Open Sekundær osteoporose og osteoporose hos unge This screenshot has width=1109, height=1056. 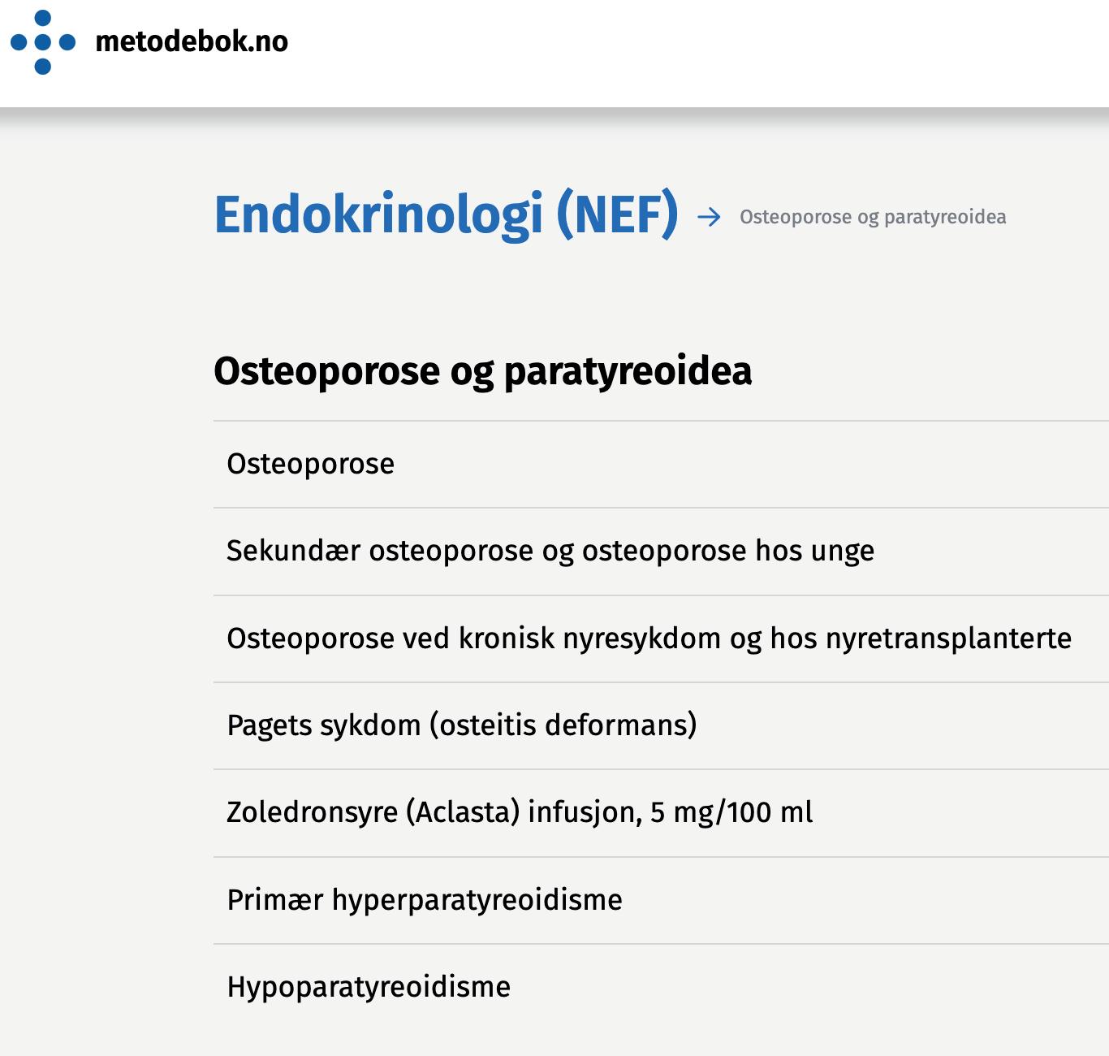[550, 551]
